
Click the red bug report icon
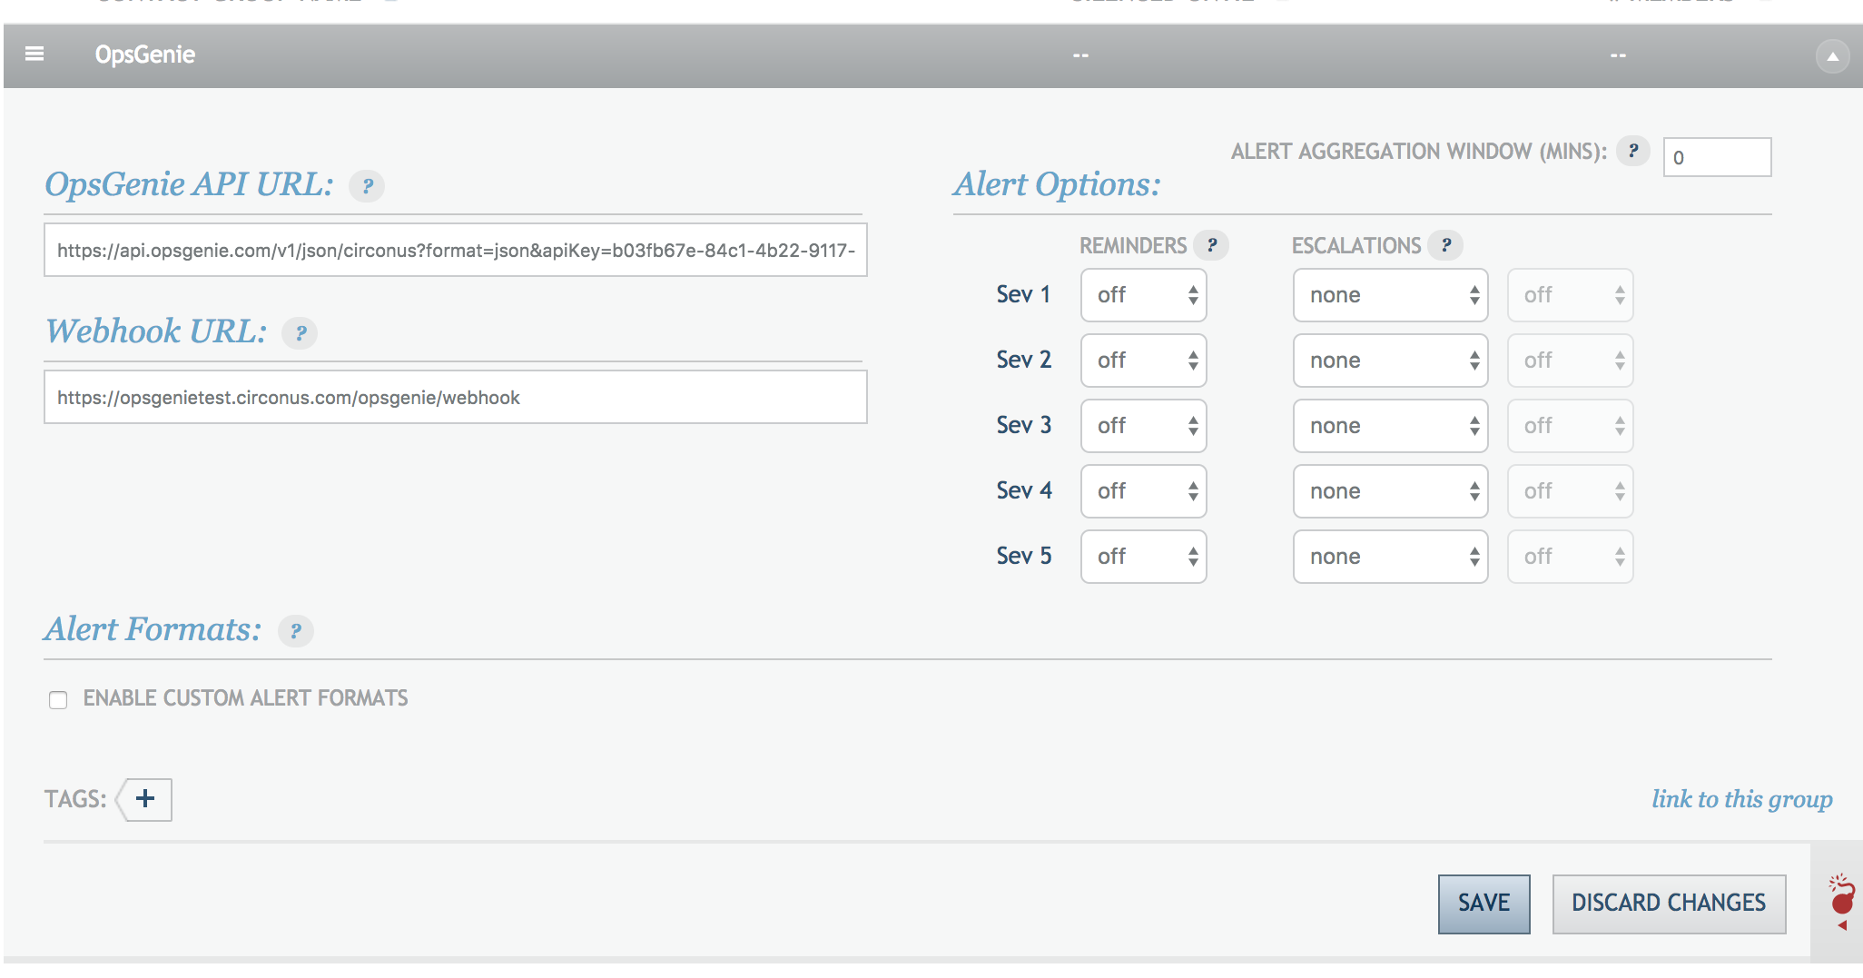(x=1841, y=902)
